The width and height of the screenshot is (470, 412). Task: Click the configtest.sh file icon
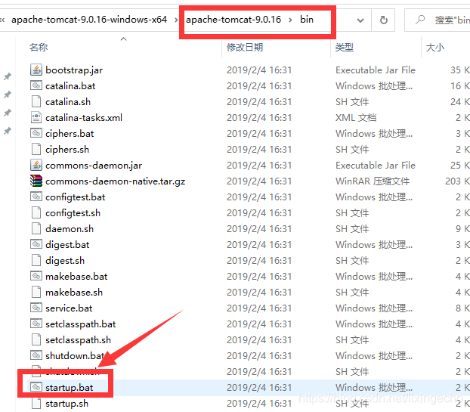click(x=36, y=213)
